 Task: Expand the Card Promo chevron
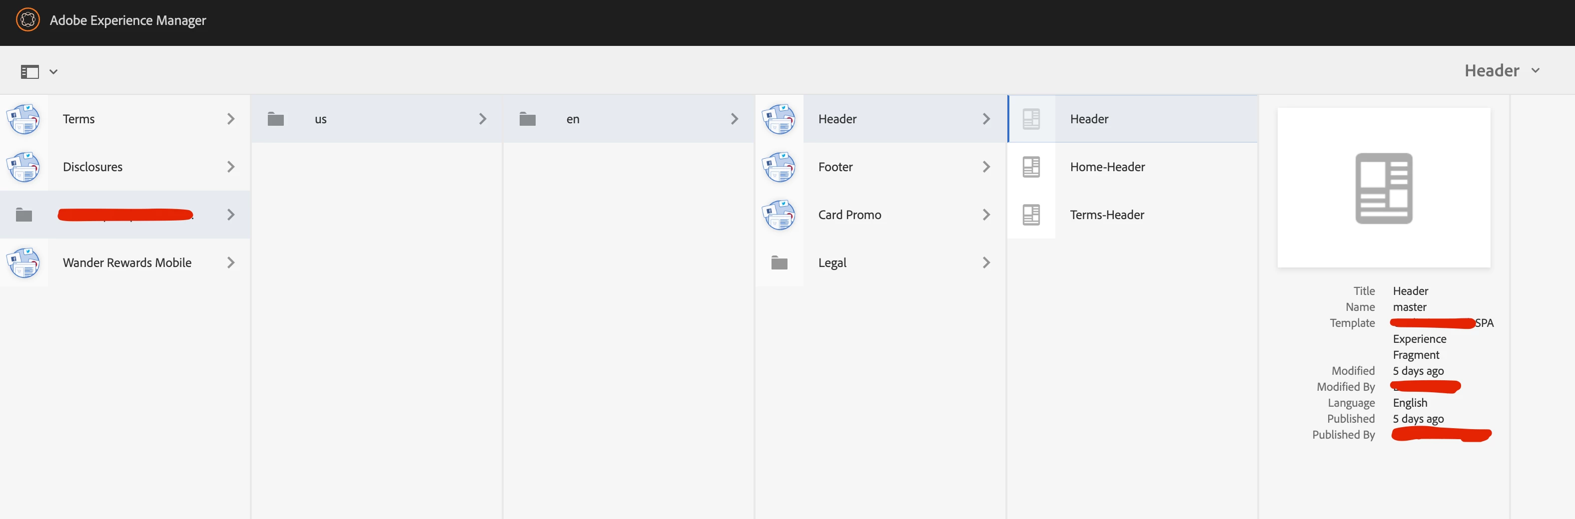(x=986, y=214)
